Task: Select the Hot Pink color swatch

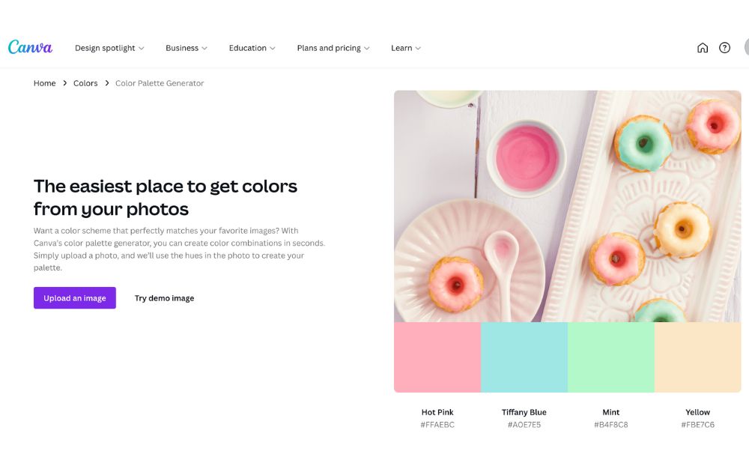Action: [x=437, y=357]
